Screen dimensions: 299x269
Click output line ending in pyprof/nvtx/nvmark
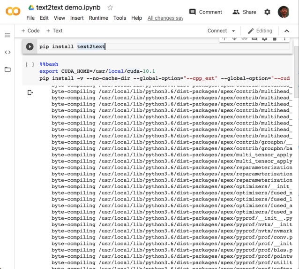172,231
